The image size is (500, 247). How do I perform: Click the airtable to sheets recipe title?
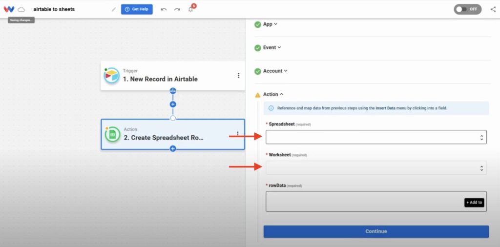(x=54, y=9)
